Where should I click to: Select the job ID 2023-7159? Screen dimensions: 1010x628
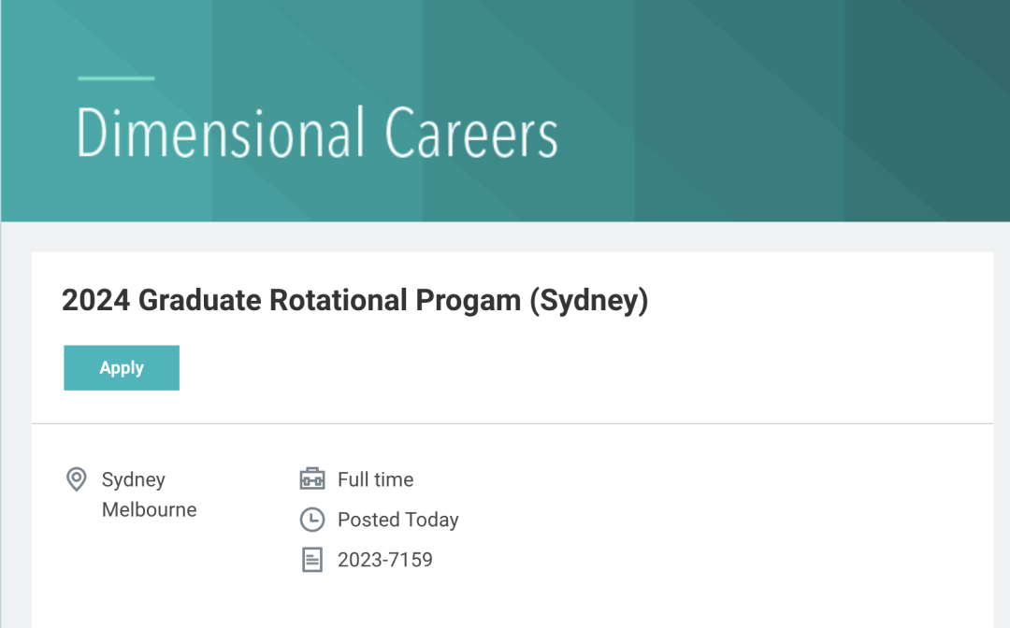pos(385,560)
